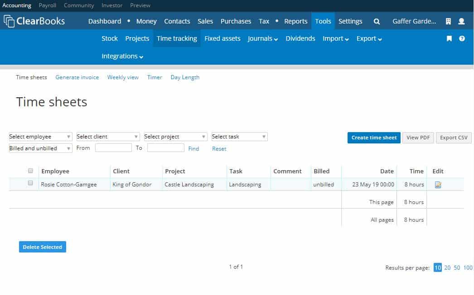Click the From date field
The height and width of the screenshot is (295, 474).
[x=113, y=148]
